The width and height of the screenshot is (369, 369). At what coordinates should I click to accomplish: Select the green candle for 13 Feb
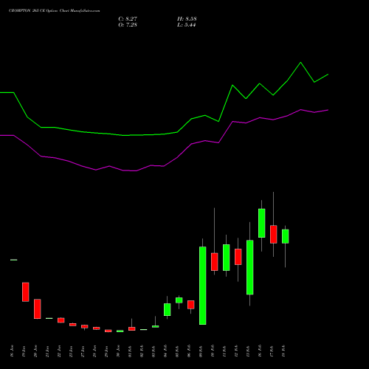click(x=250, y=267)
